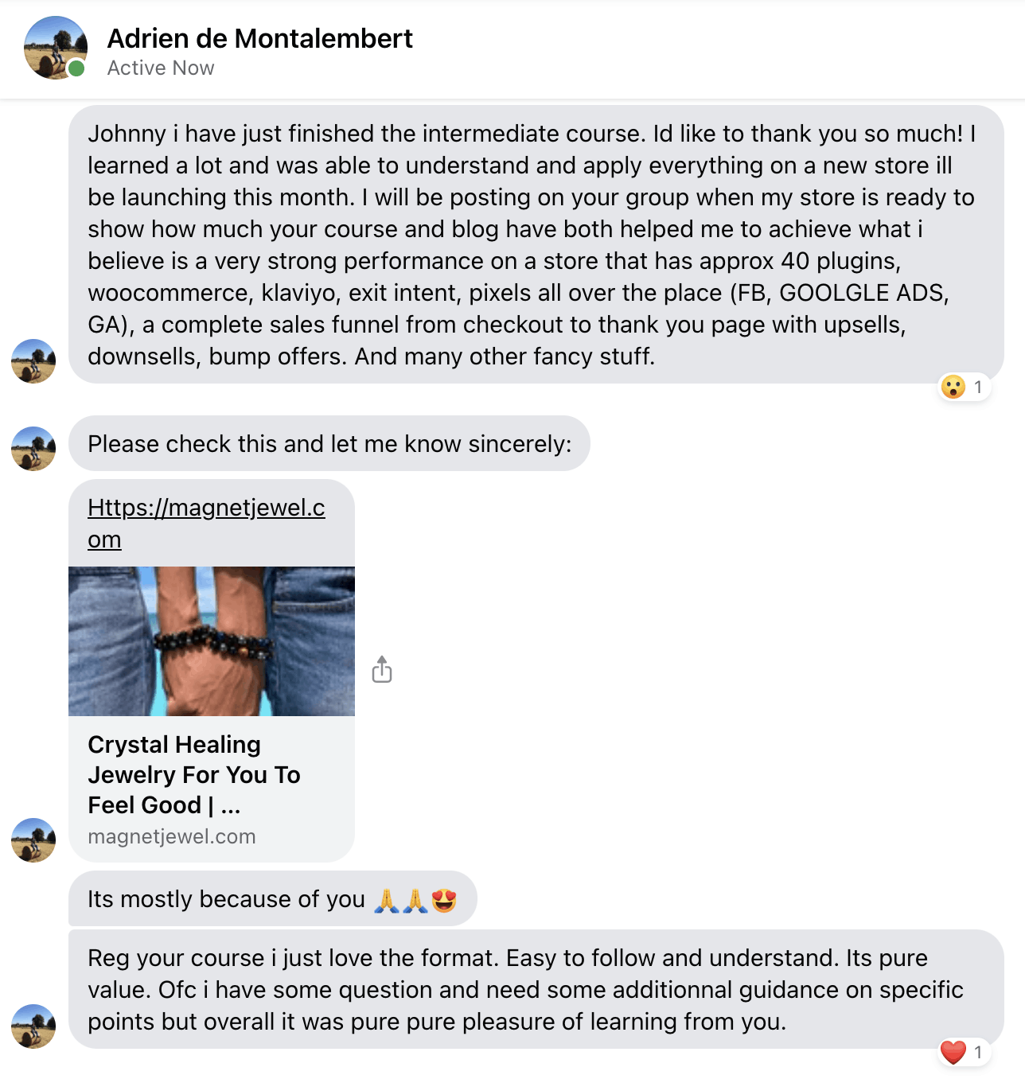Click the magnetjewel.com domain caption
Image resolution: width=1025 pixels, height=1079 pixels.
(x=172, y=836)
